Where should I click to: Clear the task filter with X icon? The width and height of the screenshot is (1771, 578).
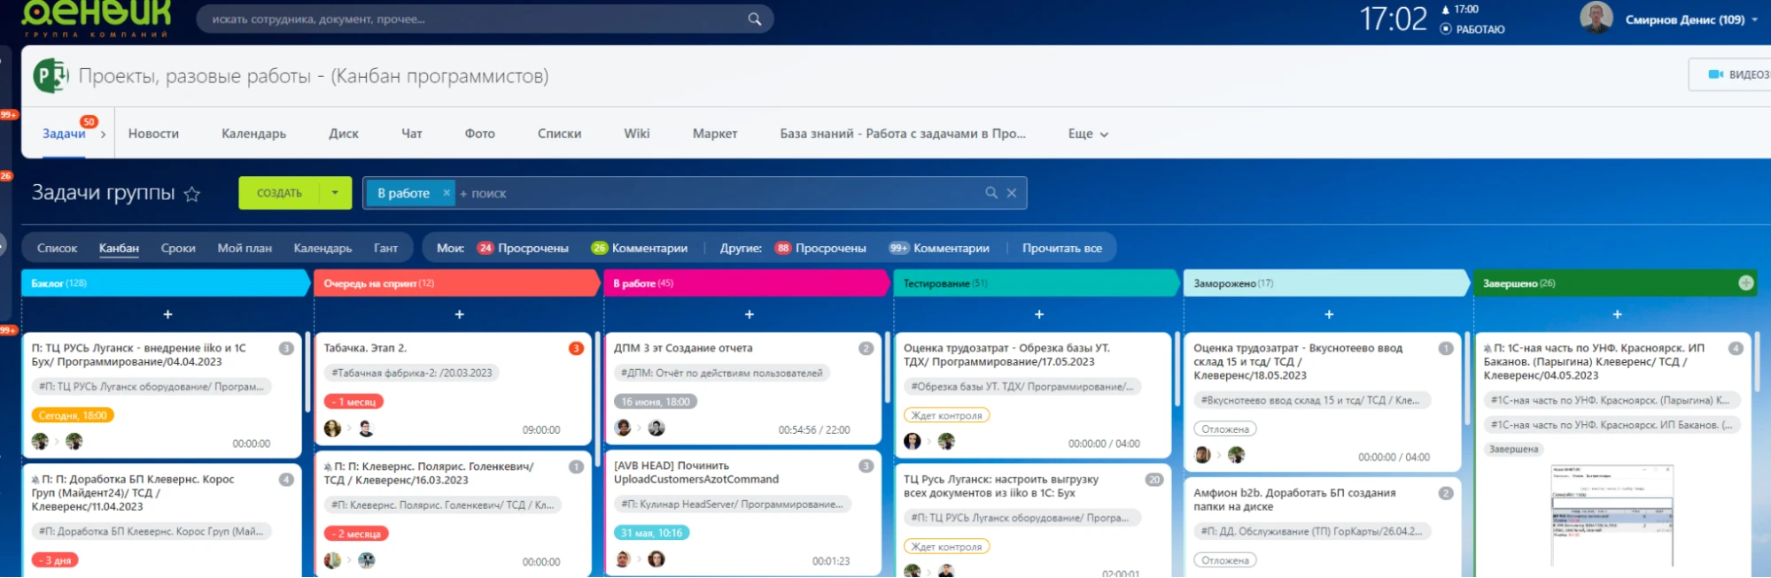(1012, 193)
